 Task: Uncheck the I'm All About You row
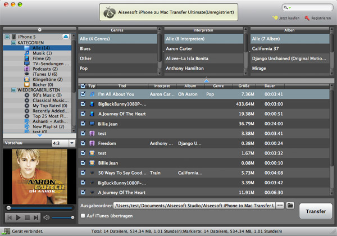[83, 94]
